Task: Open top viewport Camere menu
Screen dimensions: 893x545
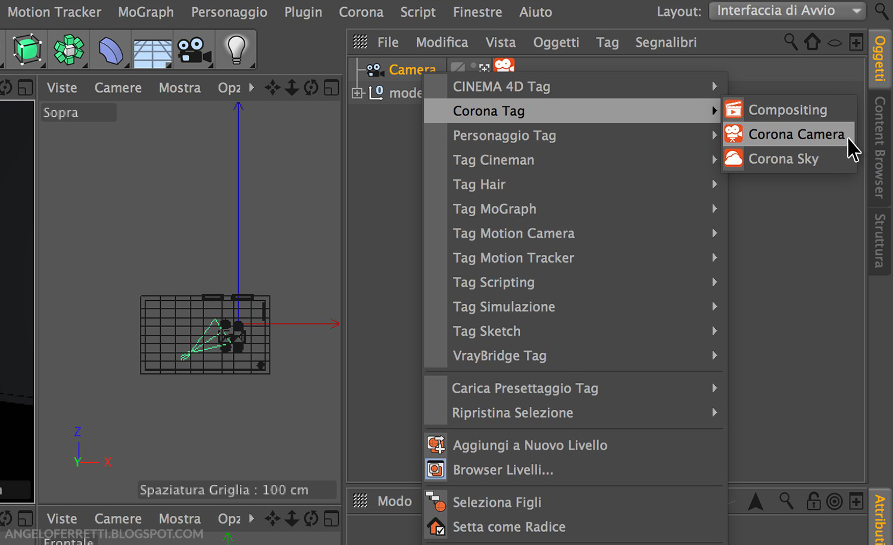Action: pos(118,88)
